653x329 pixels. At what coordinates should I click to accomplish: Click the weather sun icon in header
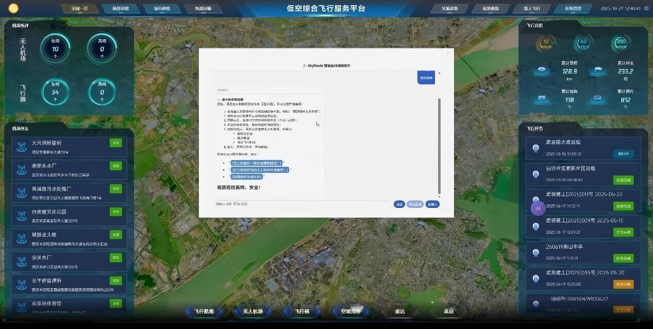[x=12, y=8]
